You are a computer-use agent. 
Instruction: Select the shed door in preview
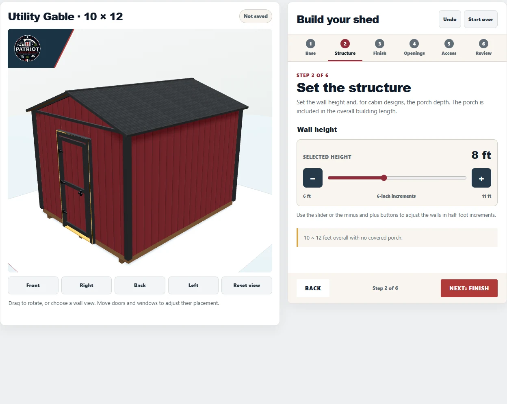pyautogui.click(x=75, y=187)
